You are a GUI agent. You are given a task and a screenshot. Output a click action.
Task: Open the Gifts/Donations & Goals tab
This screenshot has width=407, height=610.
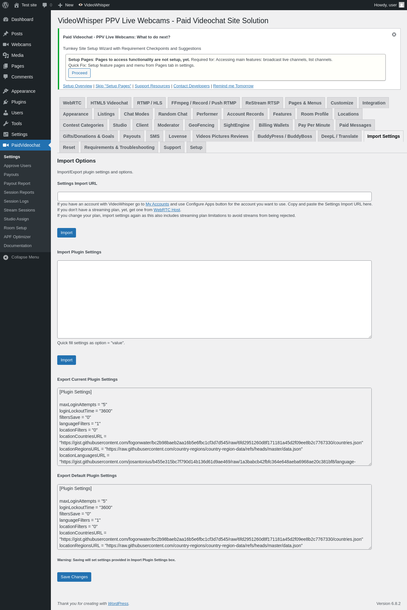88,136
